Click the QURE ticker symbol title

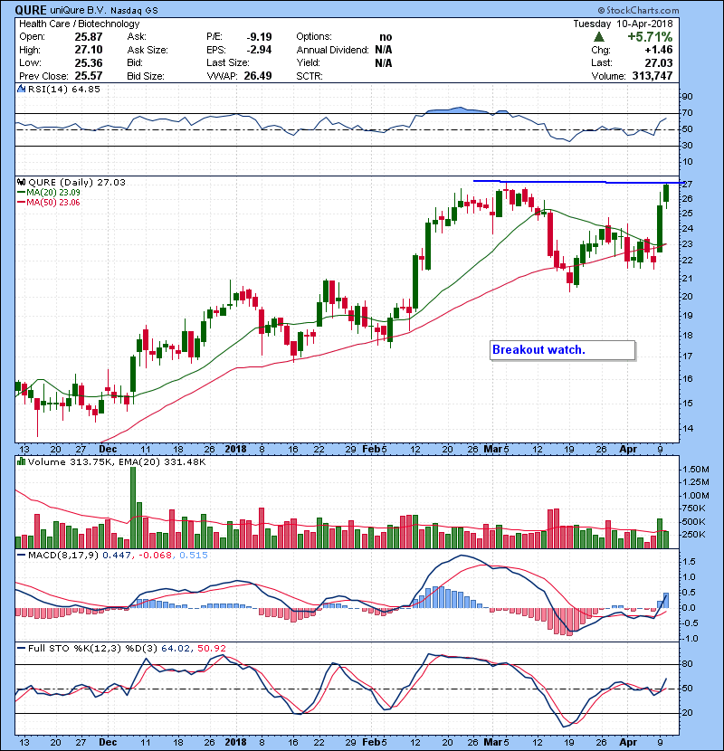coord(31,10)
